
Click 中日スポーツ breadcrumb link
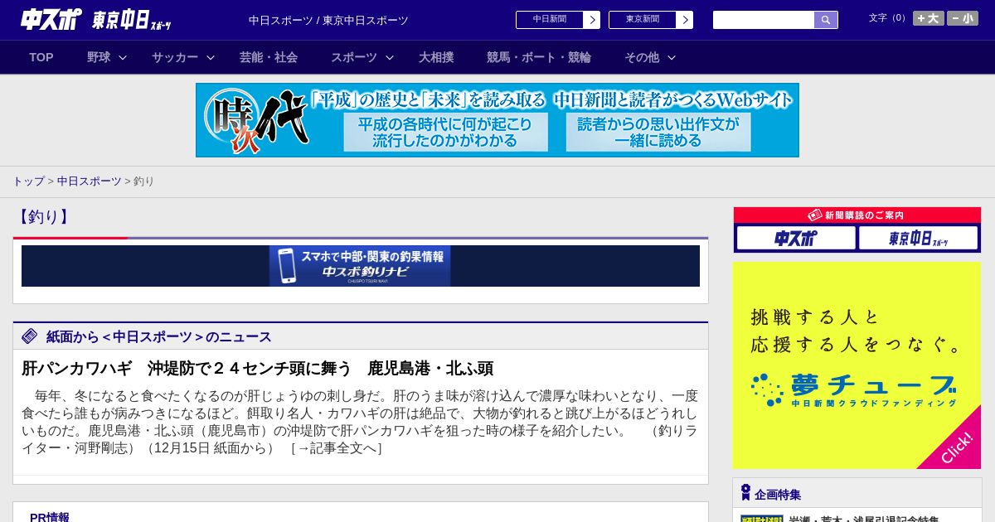(x=90, y=181)
